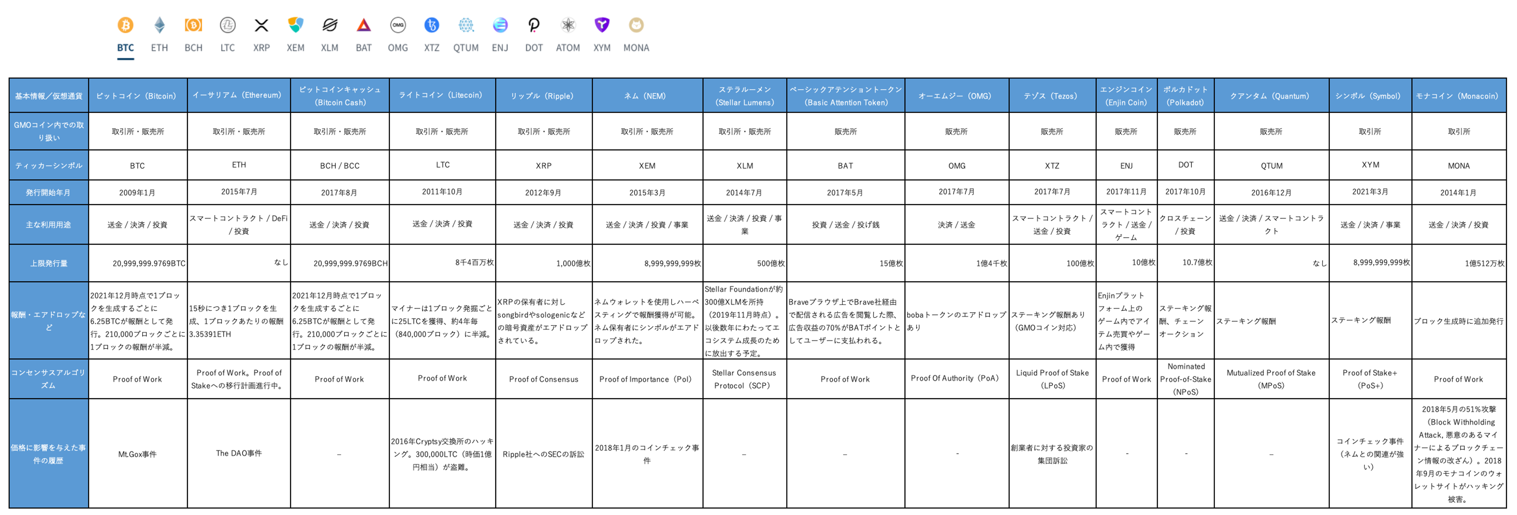Open the Symbol (XYM) coin icon

pyautogui.click(x=602, y=25)
